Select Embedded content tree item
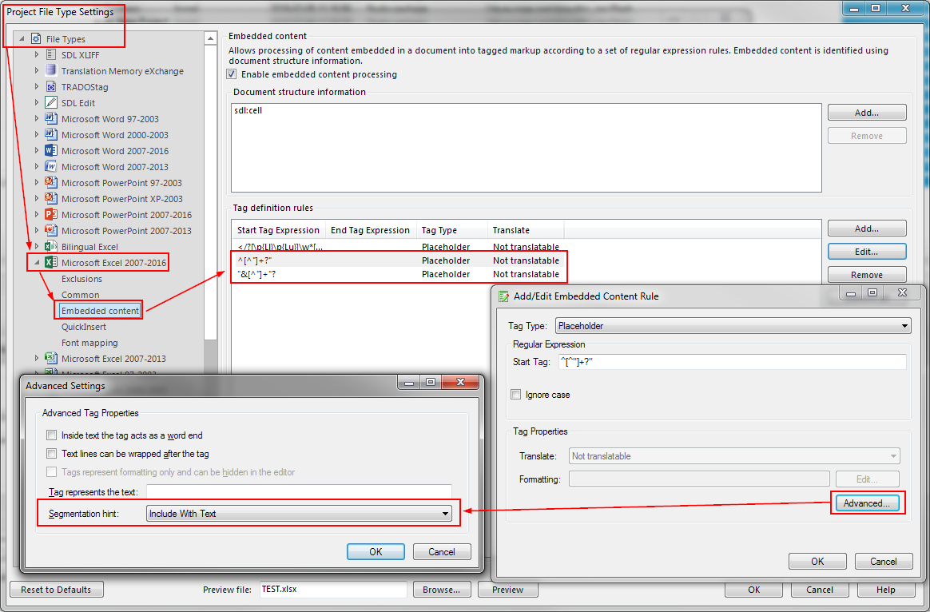The height and width of the screenshot is (612, 930). 100,311
